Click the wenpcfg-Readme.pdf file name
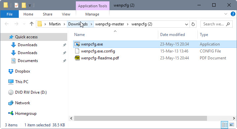The height and width of the screenshot is (129, 237). (100, 58)
